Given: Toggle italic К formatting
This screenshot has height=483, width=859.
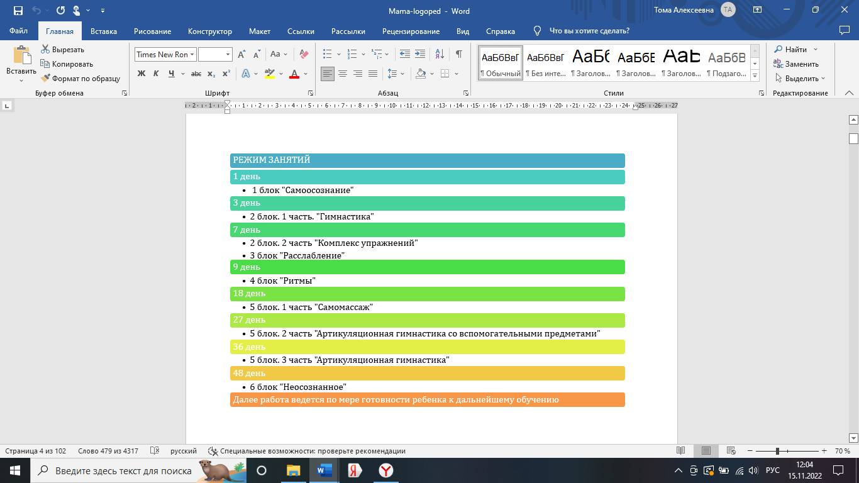Looking at the screenshot, I should [156, 74].
